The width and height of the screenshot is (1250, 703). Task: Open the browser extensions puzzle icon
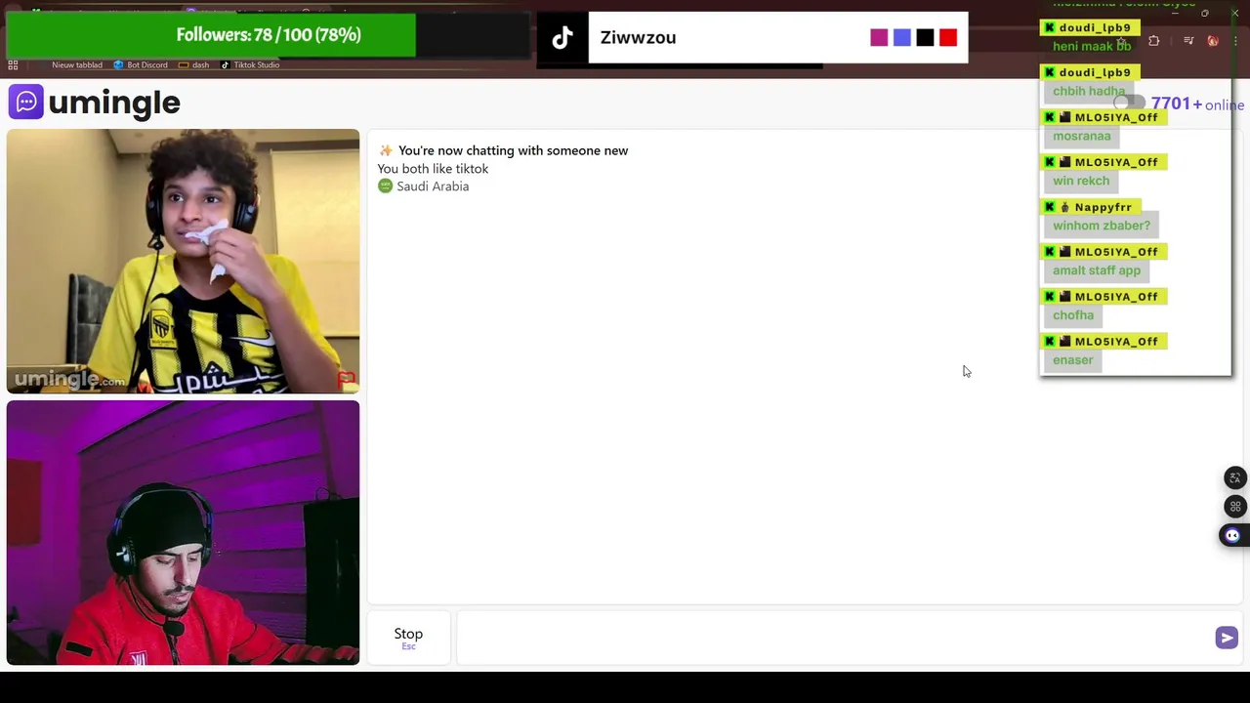click(1154, 41)
